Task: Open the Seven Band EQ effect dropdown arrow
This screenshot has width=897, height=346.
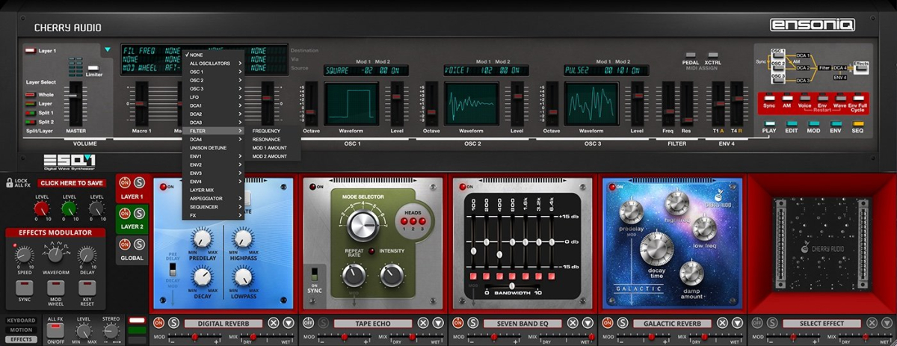Action: tap(588, 323)
